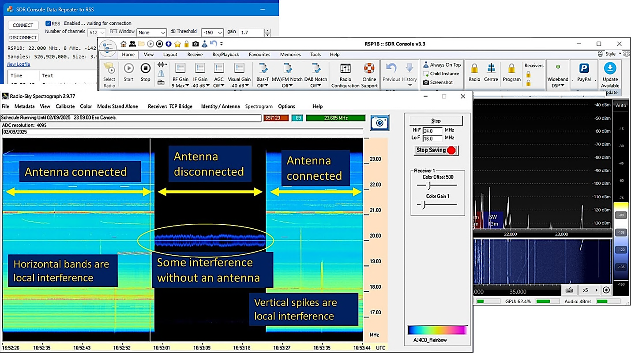Viewport: 631px width, 353px height.
Task: Click the CONNECT button
Action: (23, 25)
